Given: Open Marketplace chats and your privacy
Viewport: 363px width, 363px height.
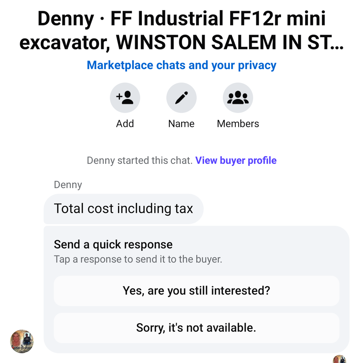Looking at the screenshot, I should [181, 65].
